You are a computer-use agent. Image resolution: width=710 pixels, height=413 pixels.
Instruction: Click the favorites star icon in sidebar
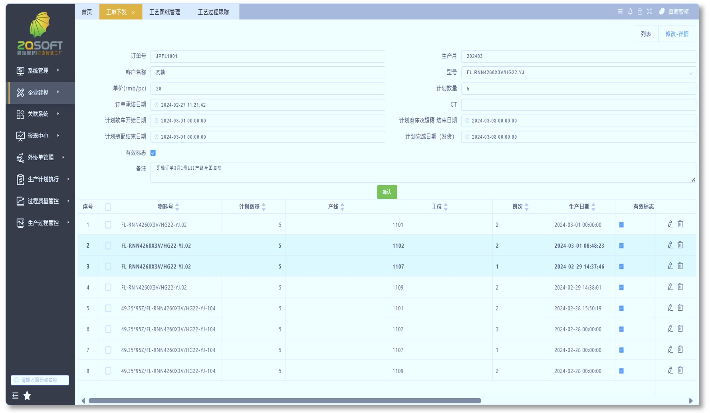tap(27, 395)
